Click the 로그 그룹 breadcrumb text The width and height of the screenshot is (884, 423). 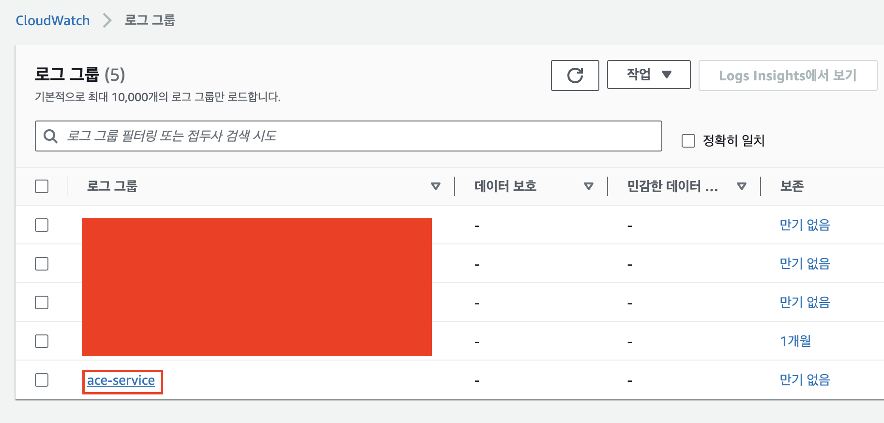pos(150,20)
